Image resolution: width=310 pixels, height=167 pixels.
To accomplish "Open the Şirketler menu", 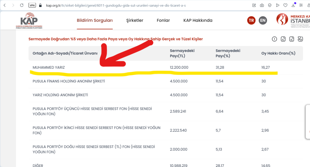I will coord(135,20).
